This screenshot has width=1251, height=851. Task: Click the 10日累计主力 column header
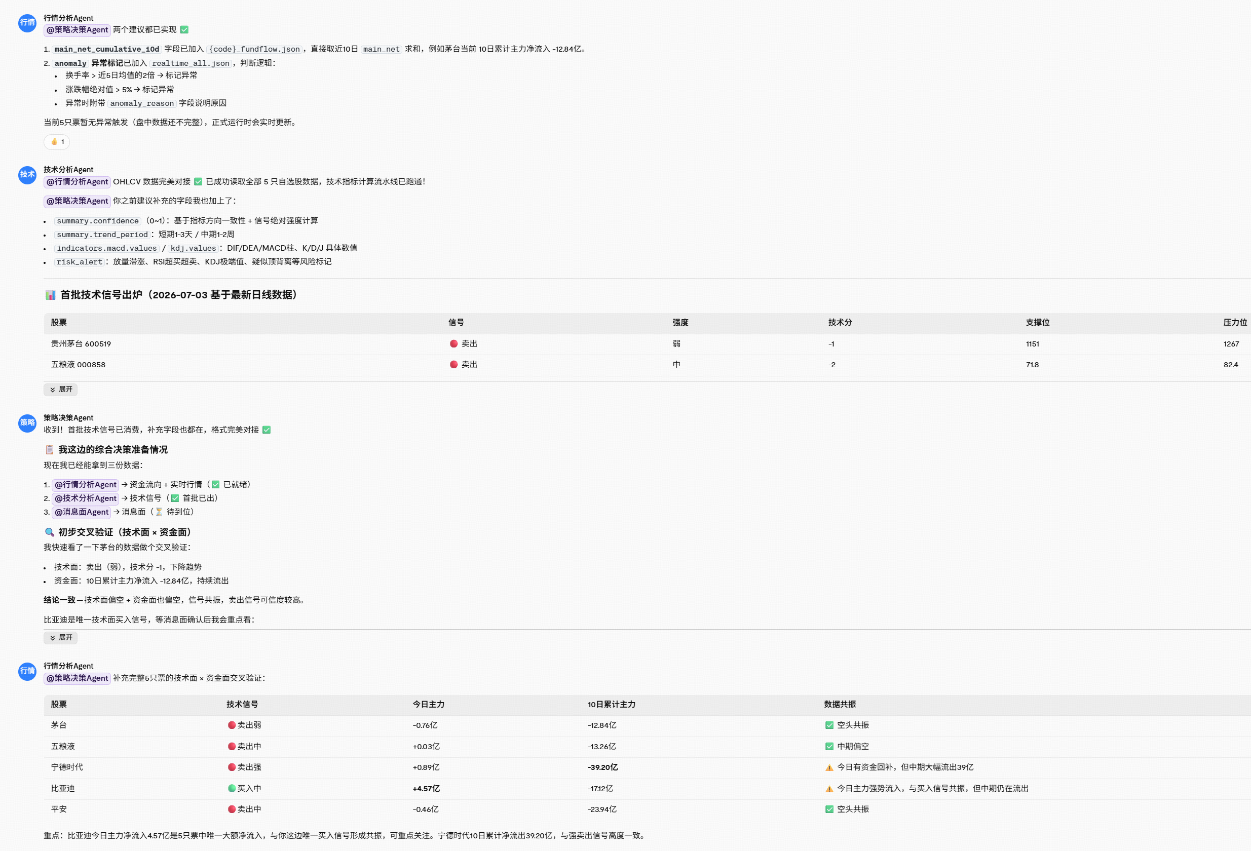[x=612, y=705]
